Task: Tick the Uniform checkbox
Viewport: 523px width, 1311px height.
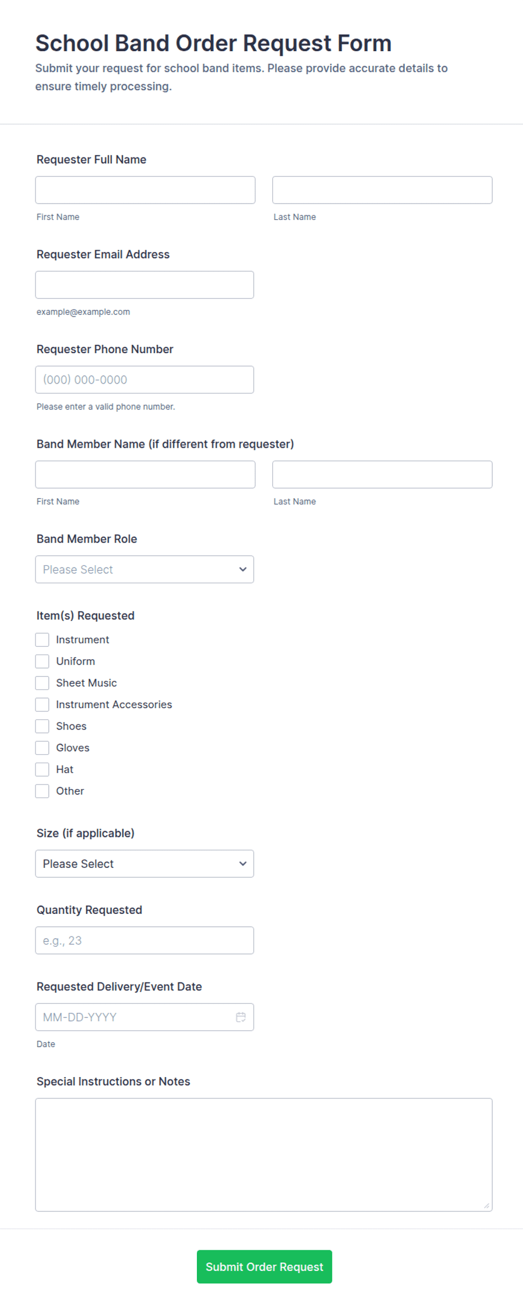Action: (42, 661)
